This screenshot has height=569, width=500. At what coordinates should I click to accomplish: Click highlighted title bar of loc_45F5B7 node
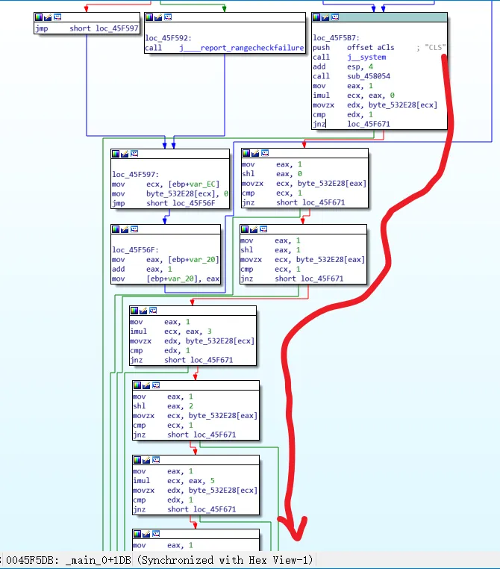tap(393, 17)
